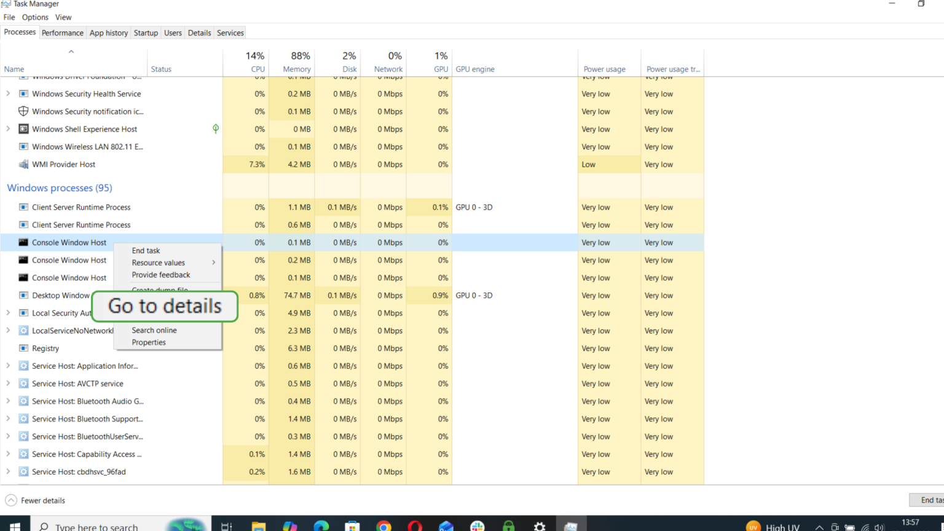
Task: Open Windows Settings gear on the taskbar
Action: pyautogui.click(x=540, y=526)
